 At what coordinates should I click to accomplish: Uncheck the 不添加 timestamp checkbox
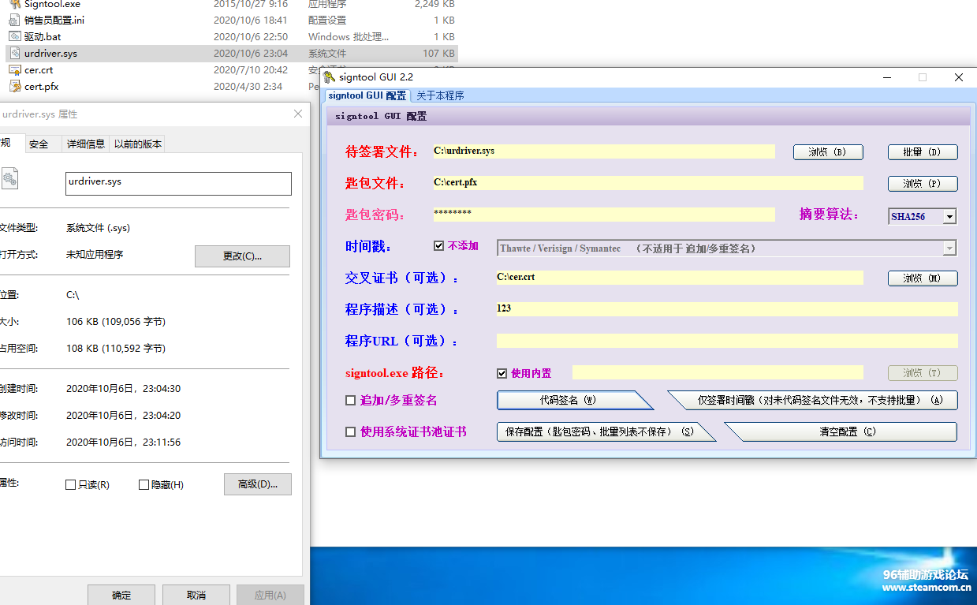coord(439,246)
